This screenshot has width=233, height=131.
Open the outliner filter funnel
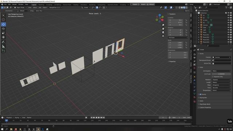click(x=226, y=7)
